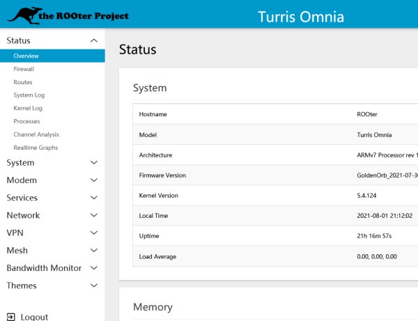418x321 pixels.
Task: Click the Network sidebar heading
Action: (23, 215)
